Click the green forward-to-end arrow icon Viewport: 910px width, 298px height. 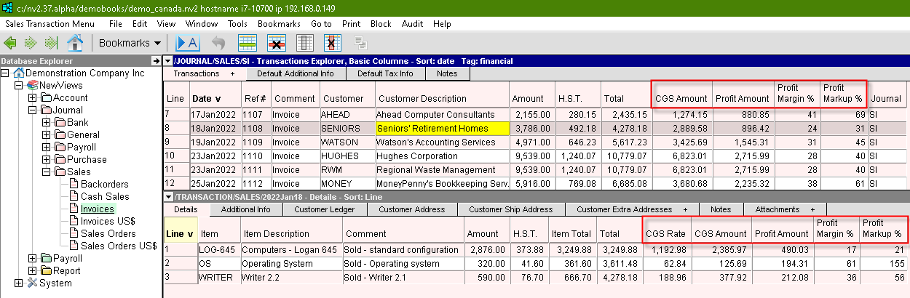(51, 43)
